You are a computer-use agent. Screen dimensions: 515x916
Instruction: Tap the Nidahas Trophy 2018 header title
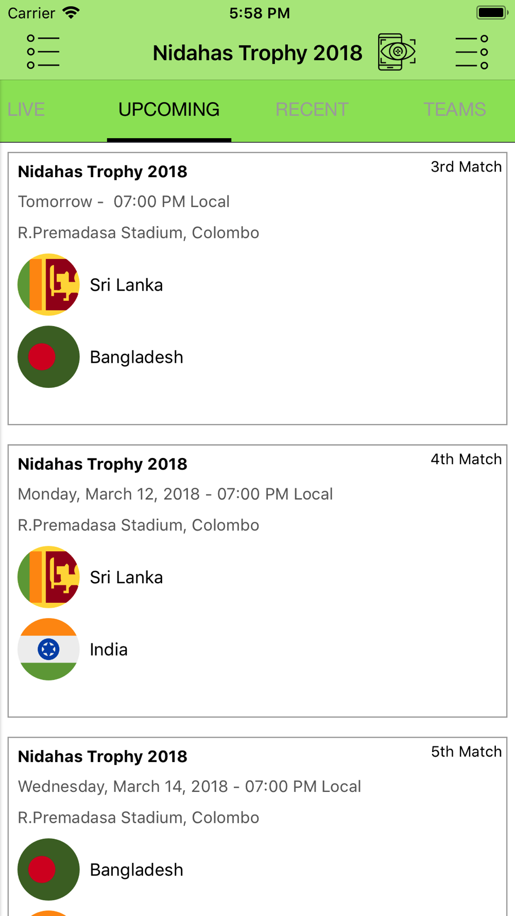coord(257,53)
